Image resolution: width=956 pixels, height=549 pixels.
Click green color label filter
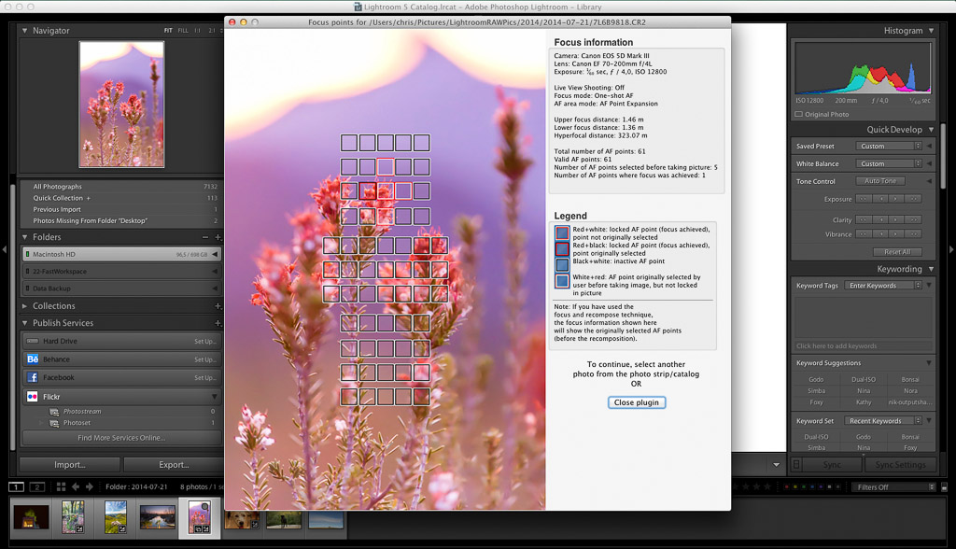(x=804, y=486)
